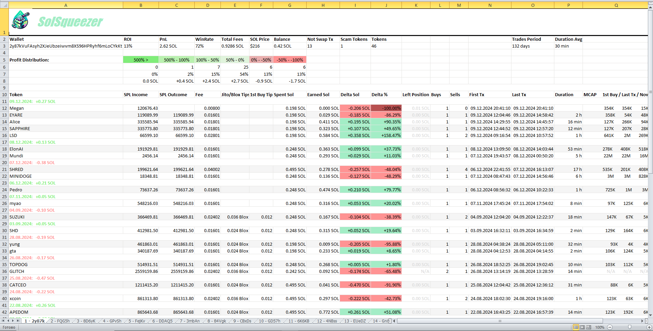Screen dimensions: 653x331
Task: Select the '-0.470 SOL' Delta Sol cell for CATCEO
Action: 355,285
